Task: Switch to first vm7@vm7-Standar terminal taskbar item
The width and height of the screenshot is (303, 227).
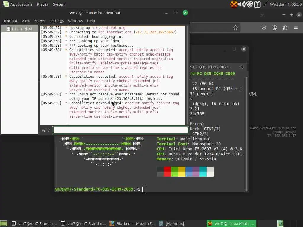Action: (x=34, y=223)
